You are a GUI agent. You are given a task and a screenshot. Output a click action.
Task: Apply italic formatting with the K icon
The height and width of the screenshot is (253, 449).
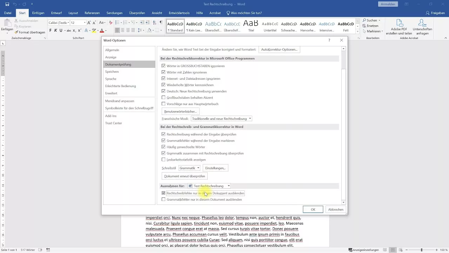coord(56,31)
